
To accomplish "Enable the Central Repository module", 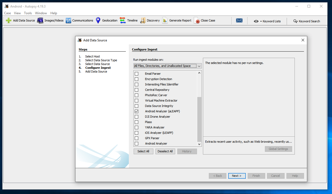I will pyautogui.click(x=136, y=90).
